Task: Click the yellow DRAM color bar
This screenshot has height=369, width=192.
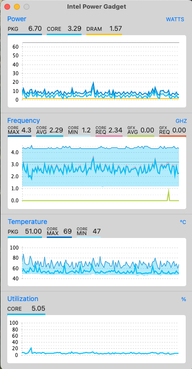Action: [104, 34]
